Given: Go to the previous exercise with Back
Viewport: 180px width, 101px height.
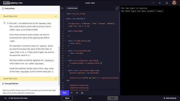Looking at the screenshot, I should [x=67, y=98].
